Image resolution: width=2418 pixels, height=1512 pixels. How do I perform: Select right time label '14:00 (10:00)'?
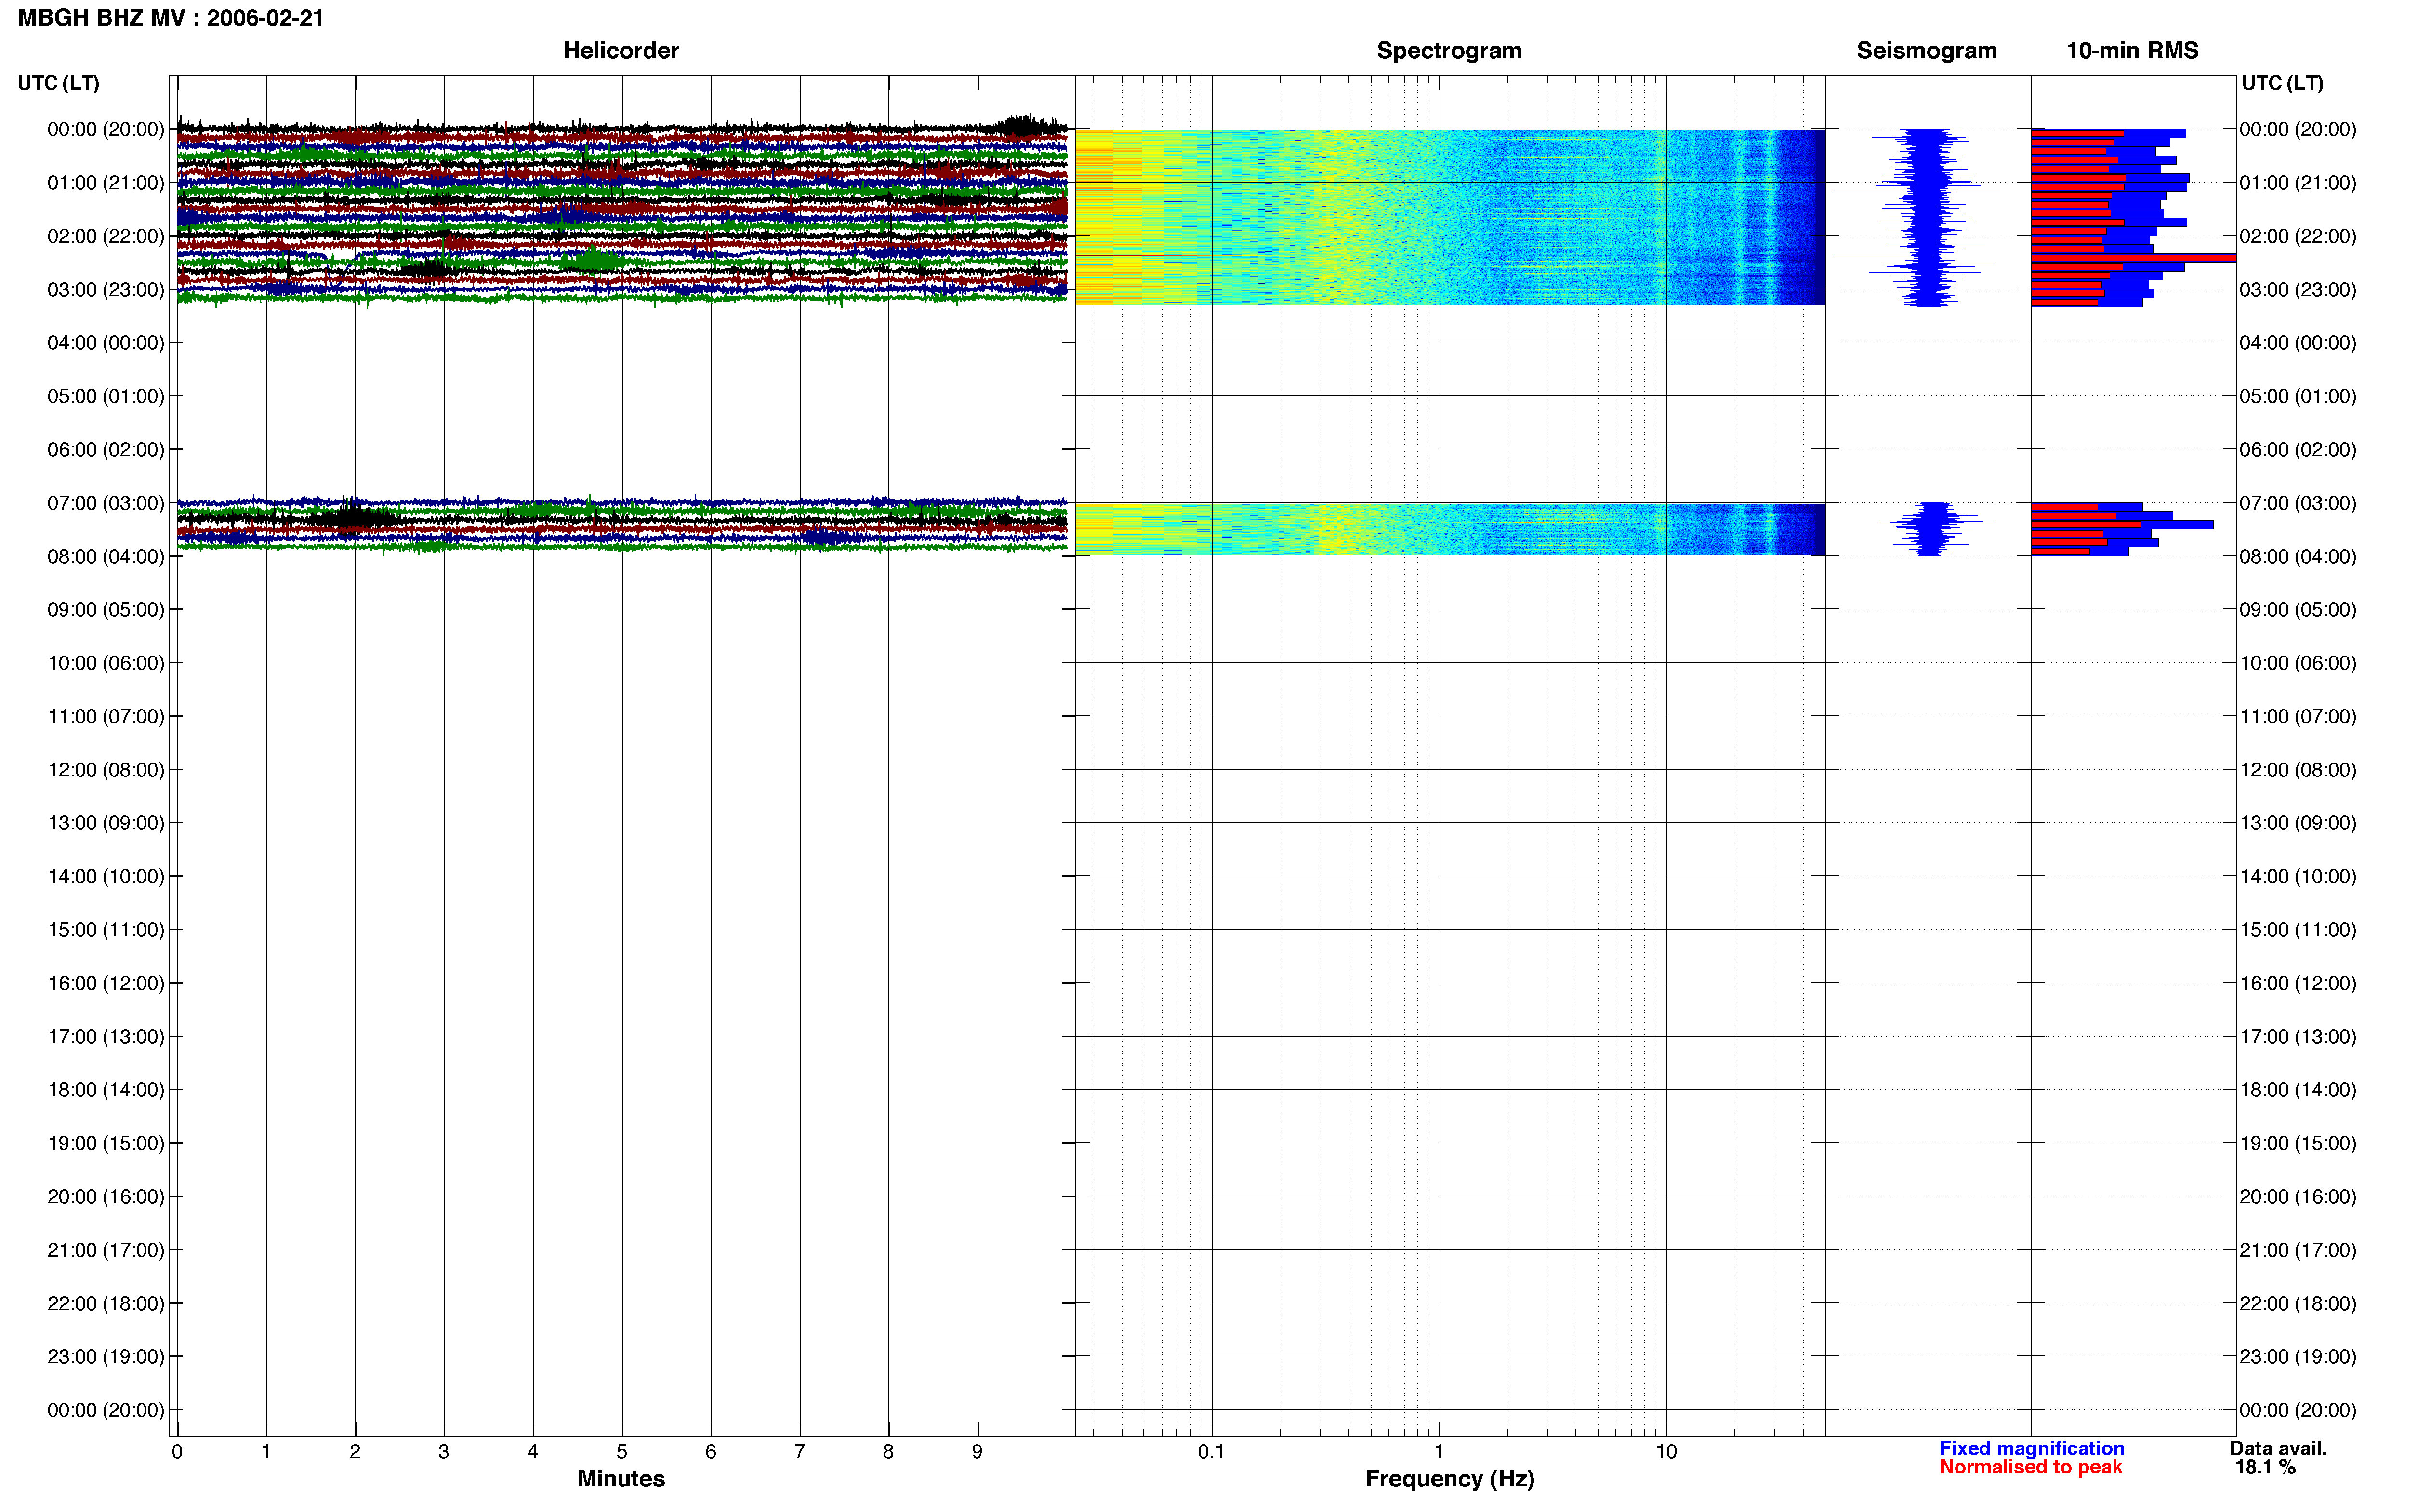(x=2298, y=877)
